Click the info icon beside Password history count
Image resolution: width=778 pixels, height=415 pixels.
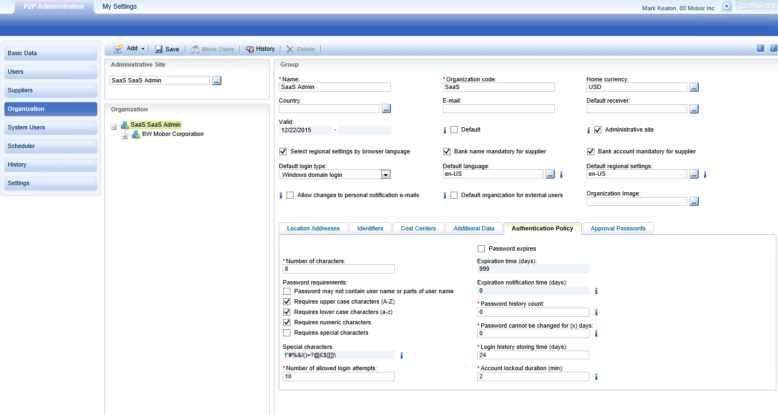coord(596,312)
